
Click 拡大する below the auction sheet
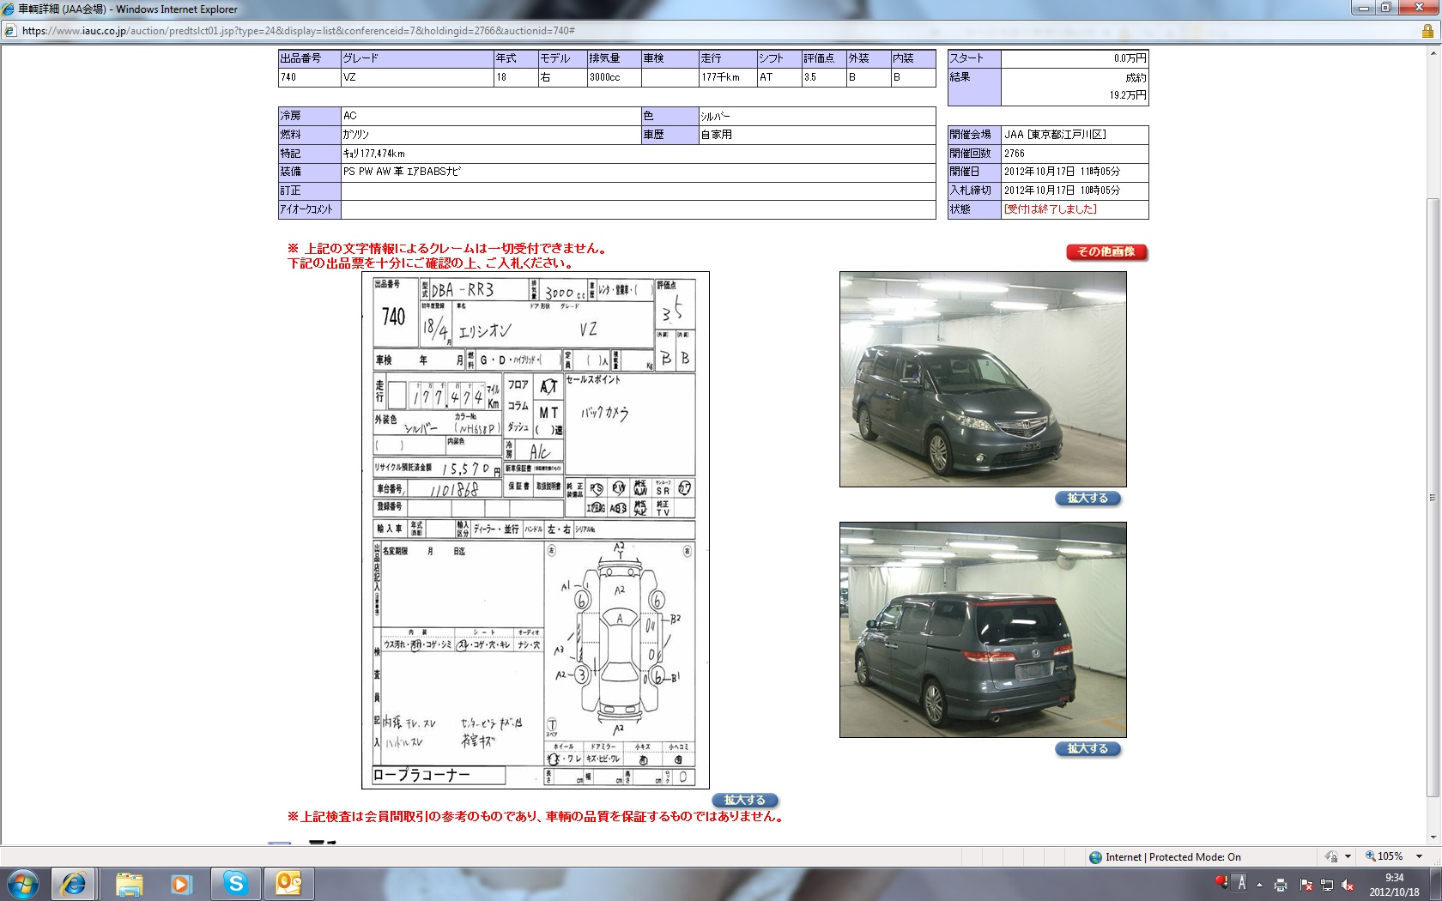click(x=744, y=800)
